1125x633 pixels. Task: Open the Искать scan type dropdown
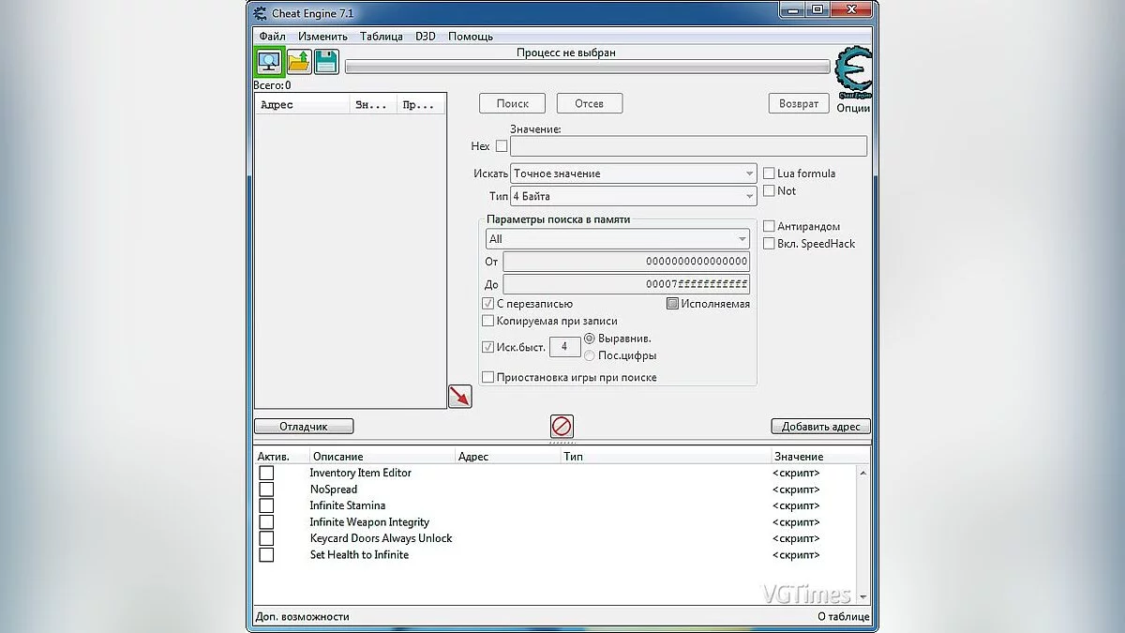click(634, 173)
